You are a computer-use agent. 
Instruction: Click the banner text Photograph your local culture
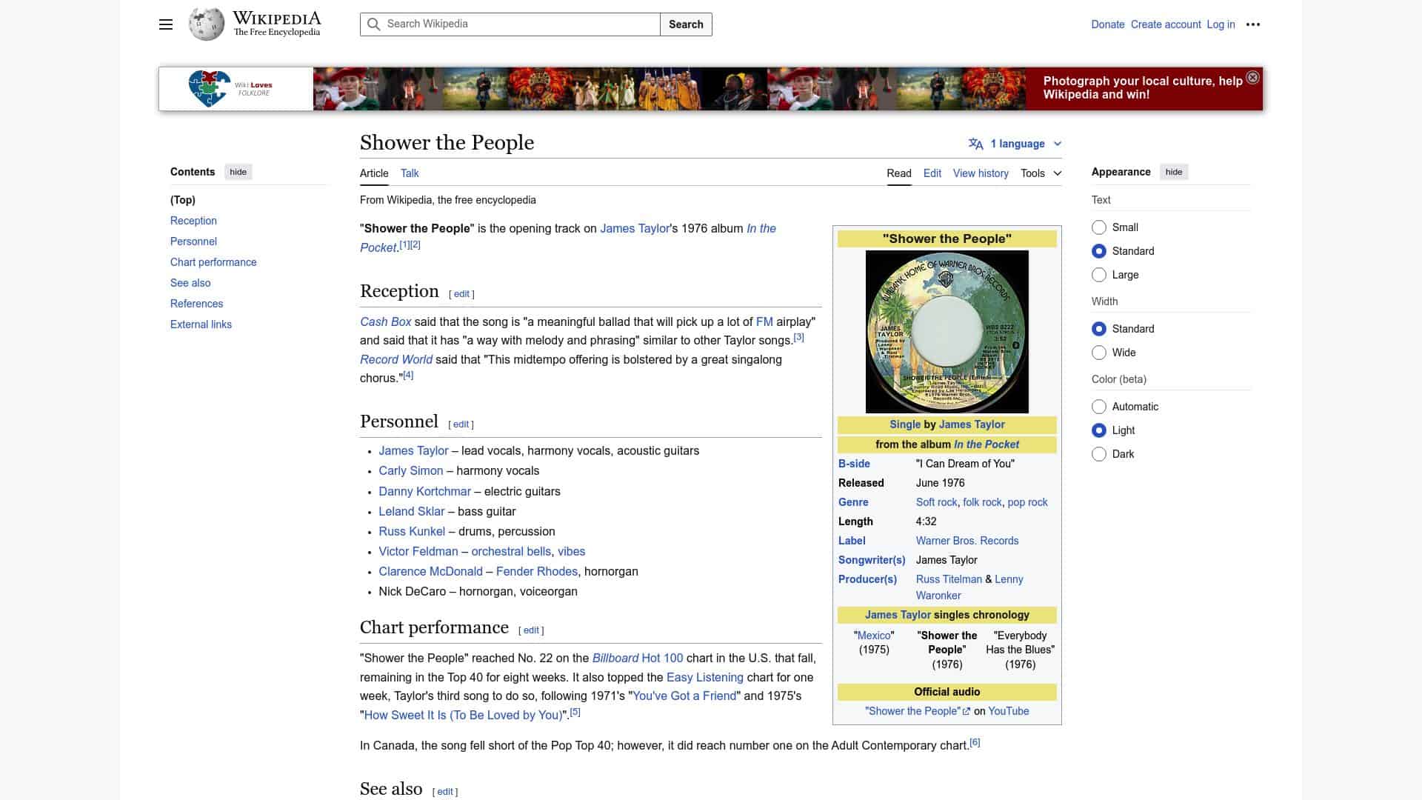coord(1143,88)
